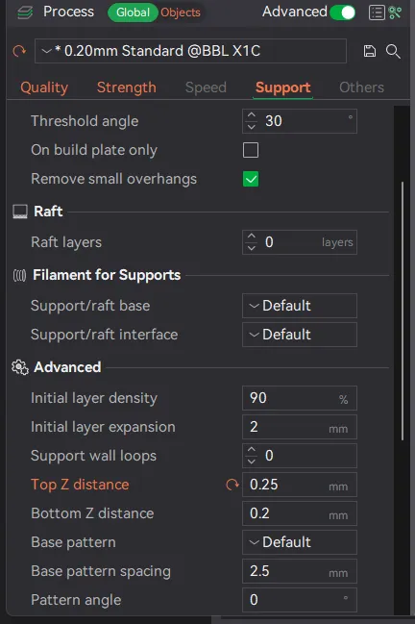The height and width of the screenshot is (624, 415).
Task: Open the Support/raft interface dropdown
Action: pos(300,335)
